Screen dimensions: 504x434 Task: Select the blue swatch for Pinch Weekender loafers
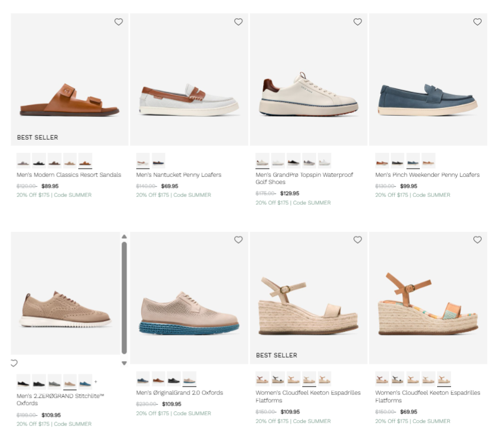pos(413,161)
